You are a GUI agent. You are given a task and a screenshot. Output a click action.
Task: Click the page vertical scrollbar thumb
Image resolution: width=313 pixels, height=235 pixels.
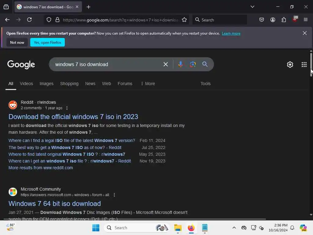click(x=311, y=65)
